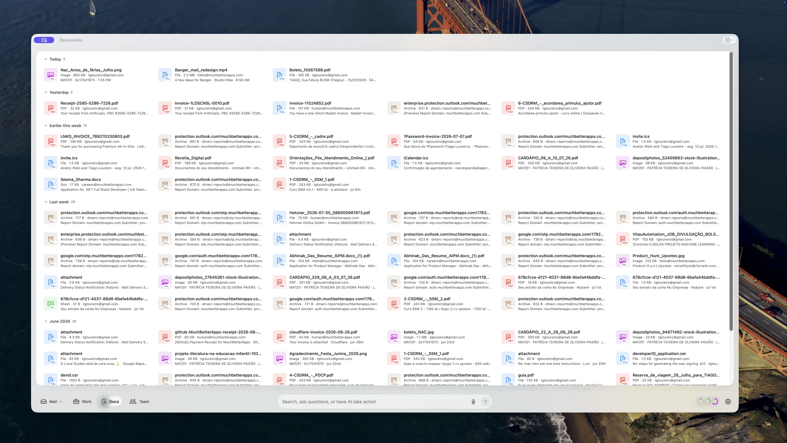Viewport: 787px width, 443px height.
Task: Open projeto-literatura-na-educacao-infantil image
Action: click(211, 358)
